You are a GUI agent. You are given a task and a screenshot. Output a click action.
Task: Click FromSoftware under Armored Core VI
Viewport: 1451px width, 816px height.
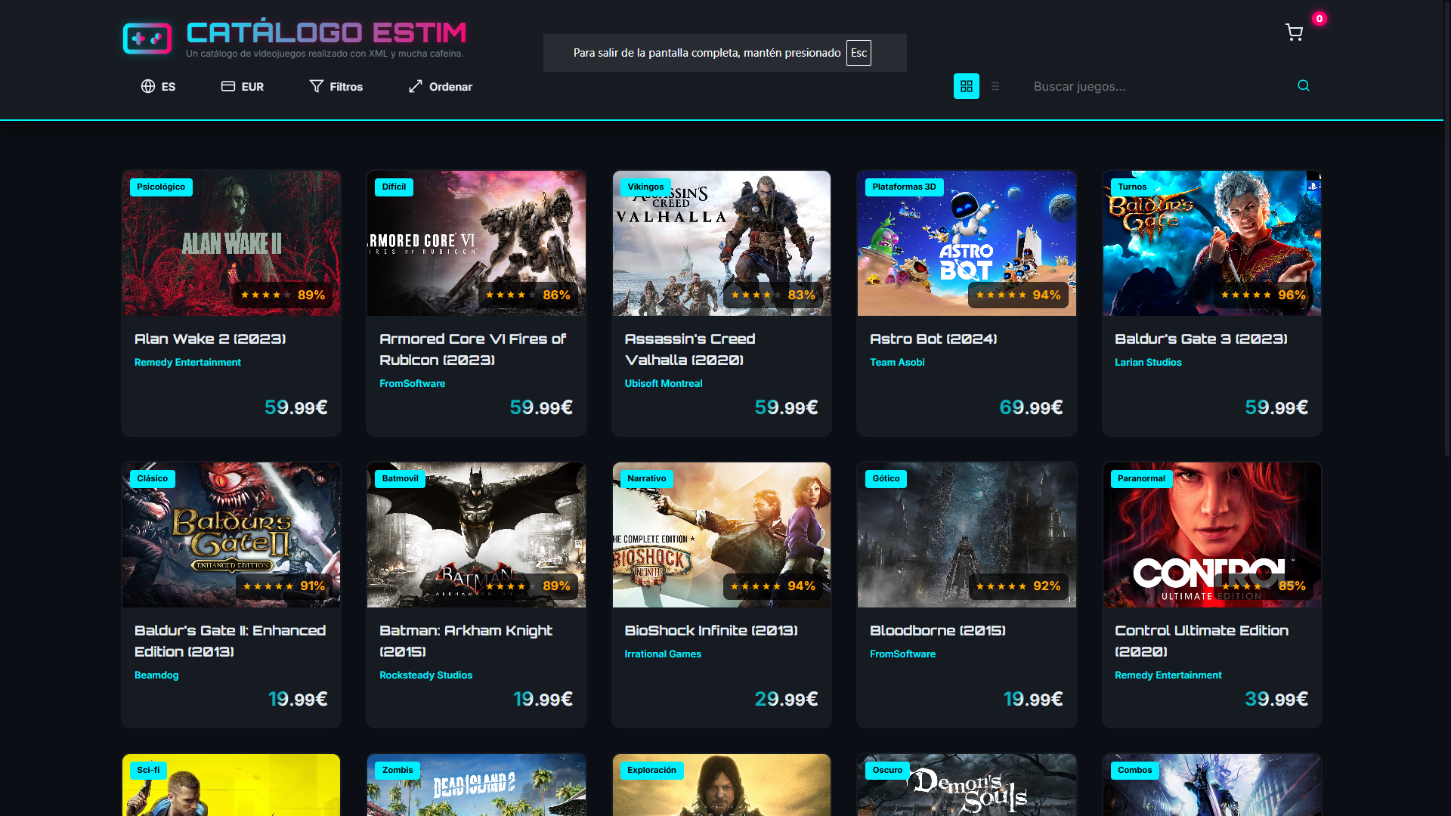tap(412, 384)
